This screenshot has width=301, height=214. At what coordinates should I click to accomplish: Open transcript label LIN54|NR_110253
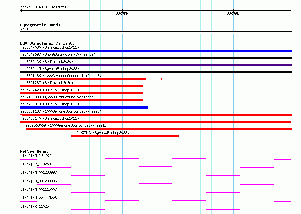[36, 164]
